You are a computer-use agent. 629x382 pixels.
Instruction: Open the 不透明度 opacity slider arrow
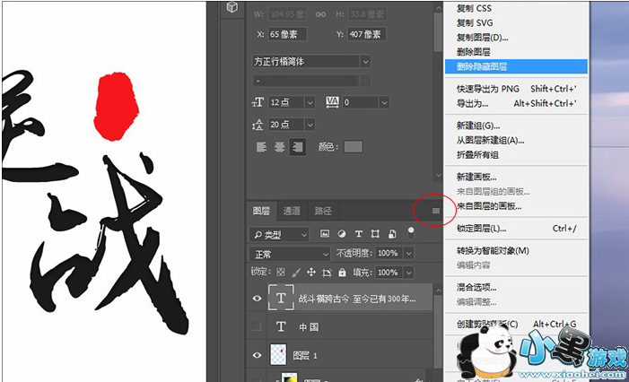tap(409, 254)
